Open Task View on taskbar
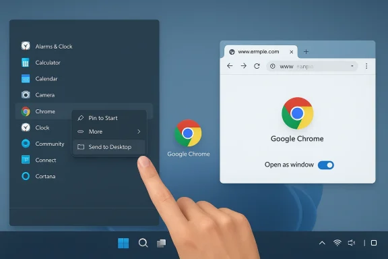 pyautogui.click(x=162, y=243)
